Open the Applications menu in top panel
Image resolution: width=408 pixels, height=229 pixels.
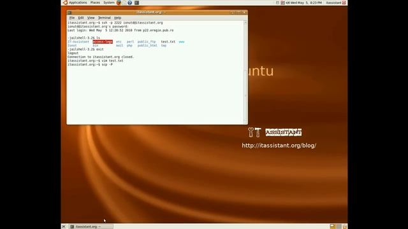pyautogui.click(x=78, y=3)
